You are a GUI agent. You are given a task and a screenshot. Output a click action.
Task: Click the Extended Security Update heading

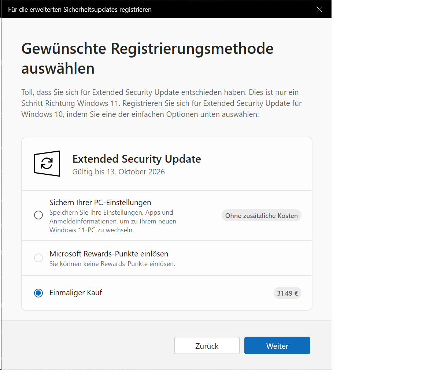(x=137, y=159)
